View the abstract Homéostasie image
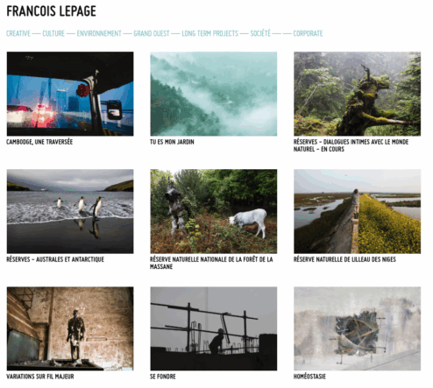 pyautogui.click(x=358, y=328)
